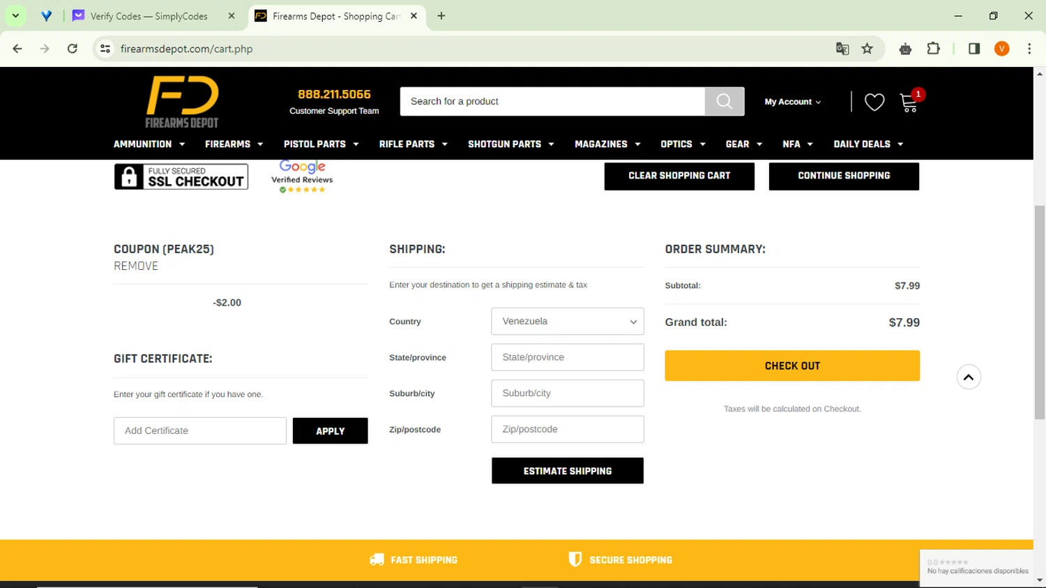The image size is (1046, 588).
Task: Click the browser back arrow
Action: [x=17, y=49]
